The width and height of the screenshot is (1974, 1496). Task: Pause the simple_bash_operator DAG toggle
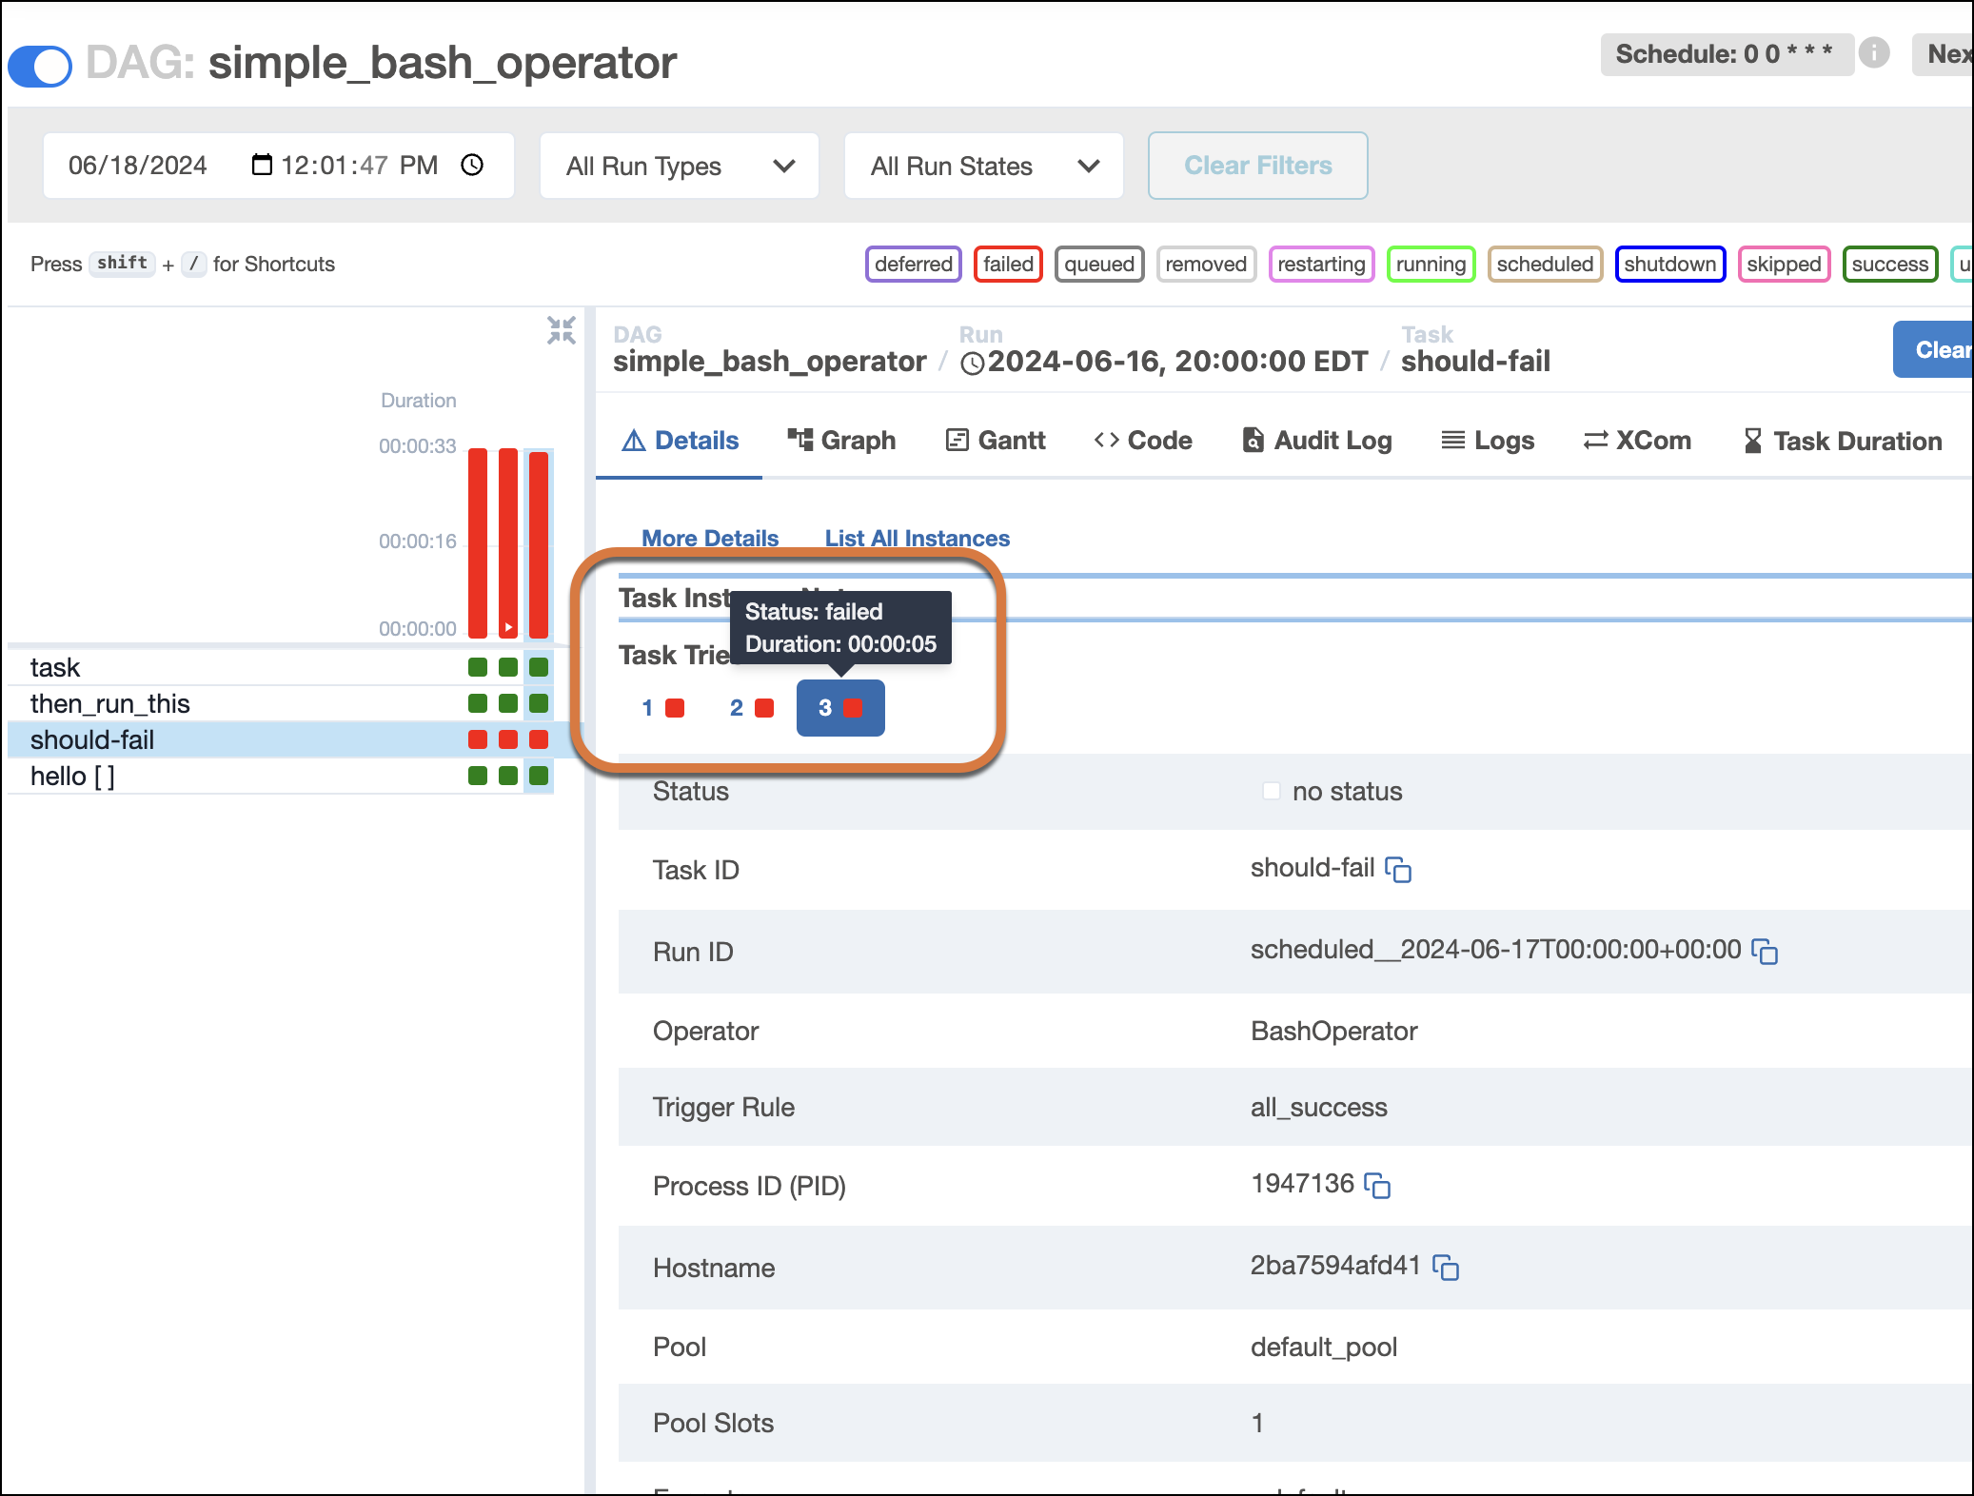[x=40, y=66]
